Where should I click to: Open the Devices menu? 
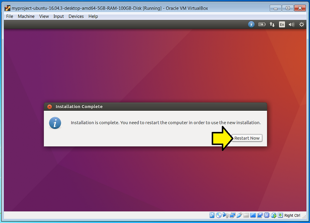point(76,16)
